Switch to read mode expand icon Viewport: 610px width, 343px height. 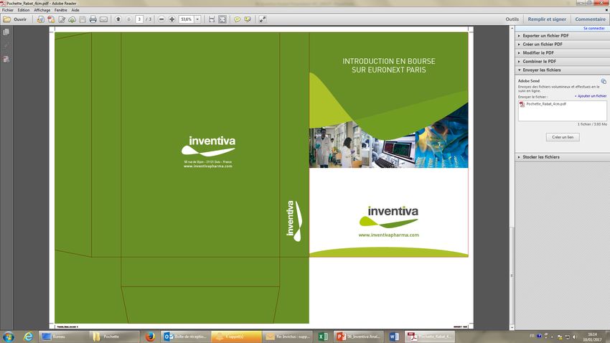tap(263, 19)
